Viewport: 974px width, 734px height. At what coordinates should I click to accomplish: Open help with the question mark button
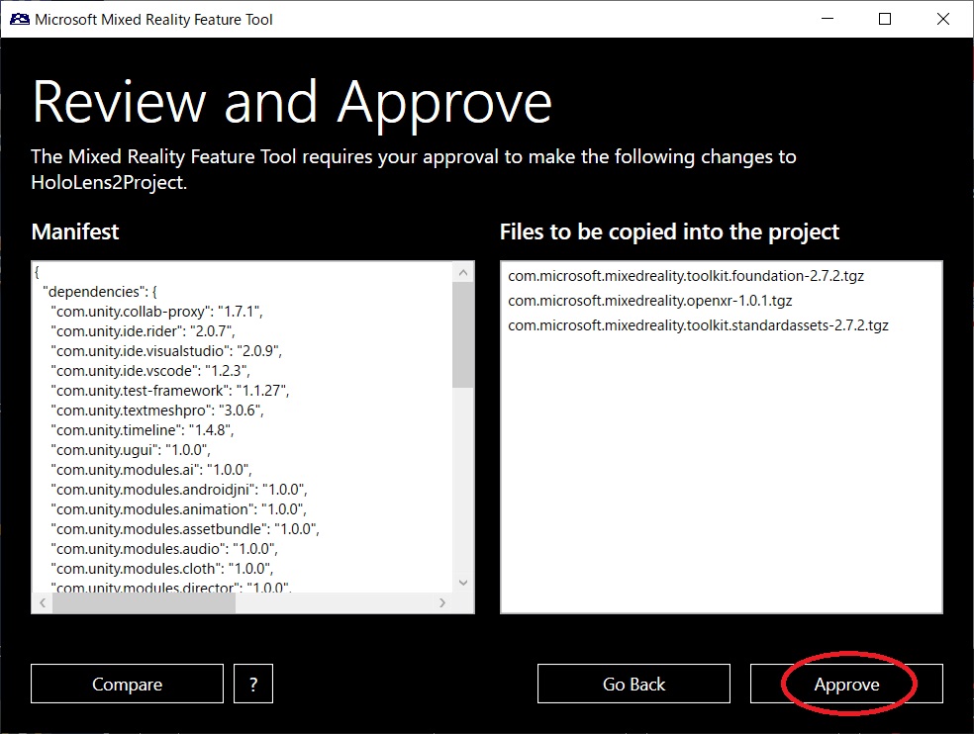click(x=252, y=684)
